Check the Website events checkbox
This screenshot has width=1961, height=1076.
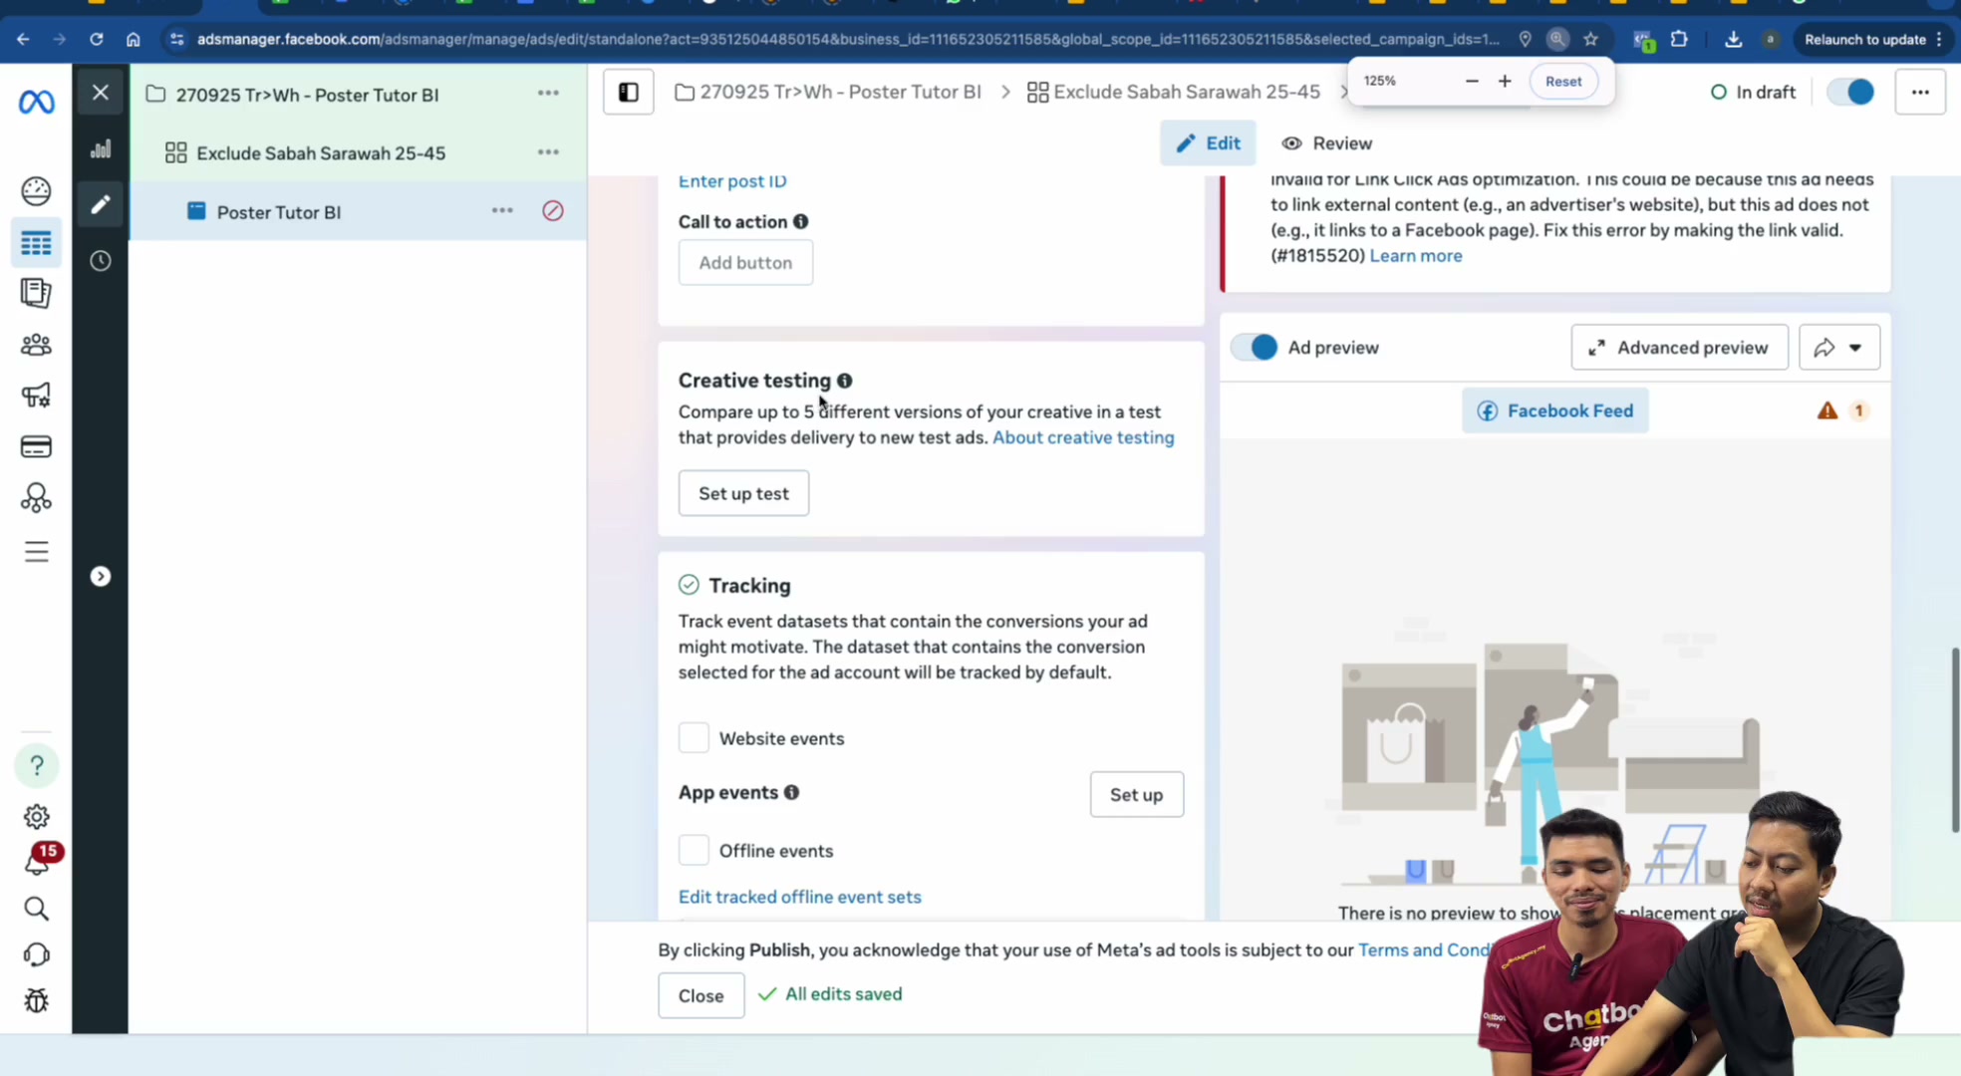click(x=694, y=738)
